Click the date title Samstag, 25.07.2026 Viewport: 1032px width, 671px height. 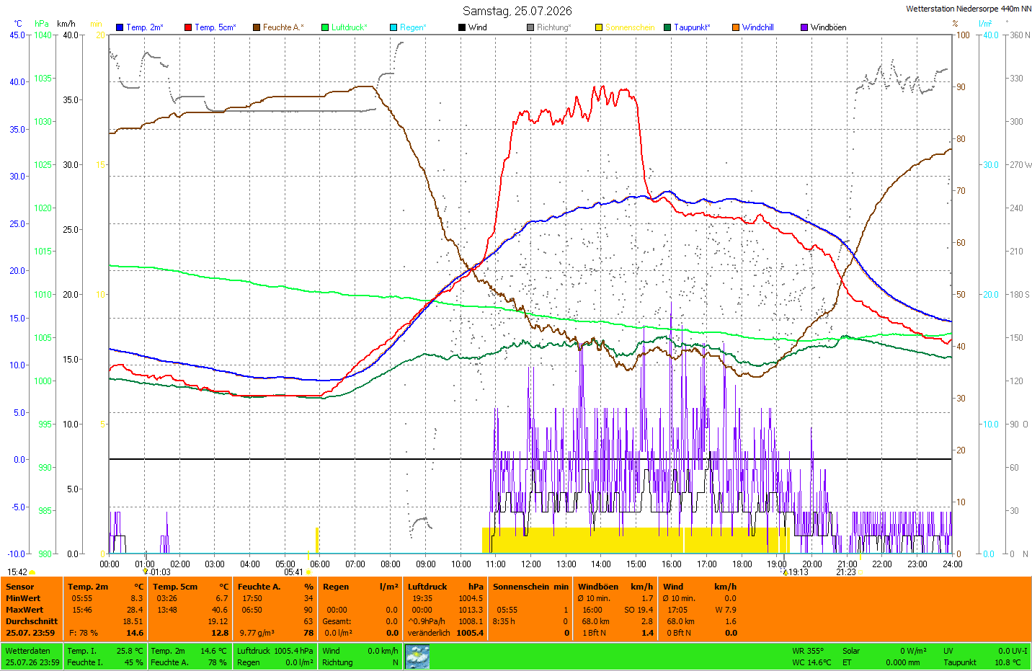(x=517, y=11)
